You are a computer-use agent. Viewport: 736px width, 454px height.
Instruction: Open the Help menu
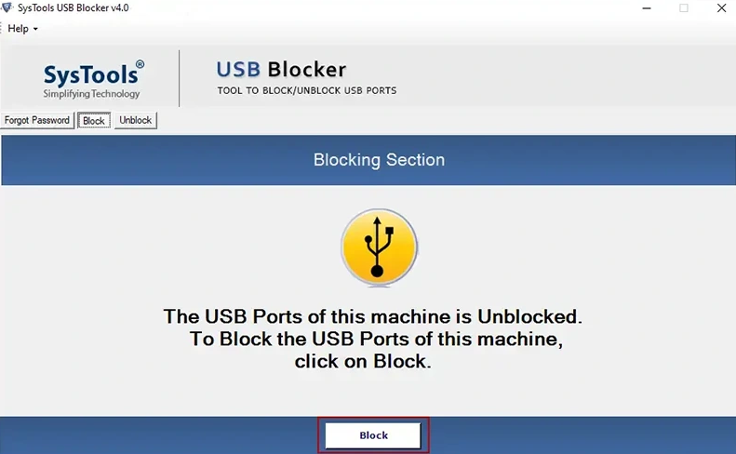click(x=19, y=29)
